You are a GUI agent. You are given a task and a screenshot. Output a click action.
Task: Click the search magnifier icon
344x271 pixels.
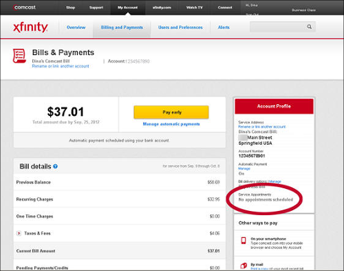point(310,27)
